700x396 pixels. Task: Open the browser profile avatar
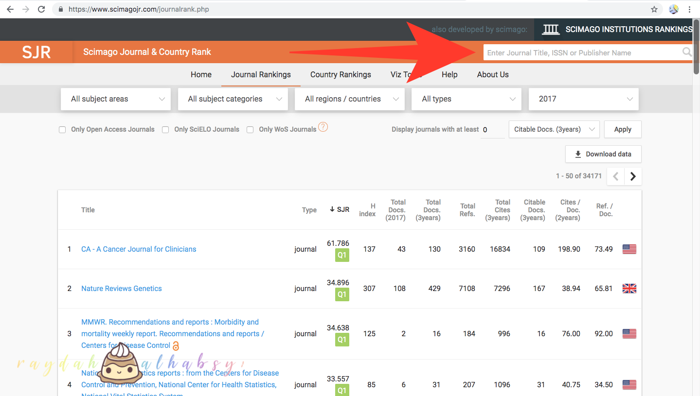[674, 9]
